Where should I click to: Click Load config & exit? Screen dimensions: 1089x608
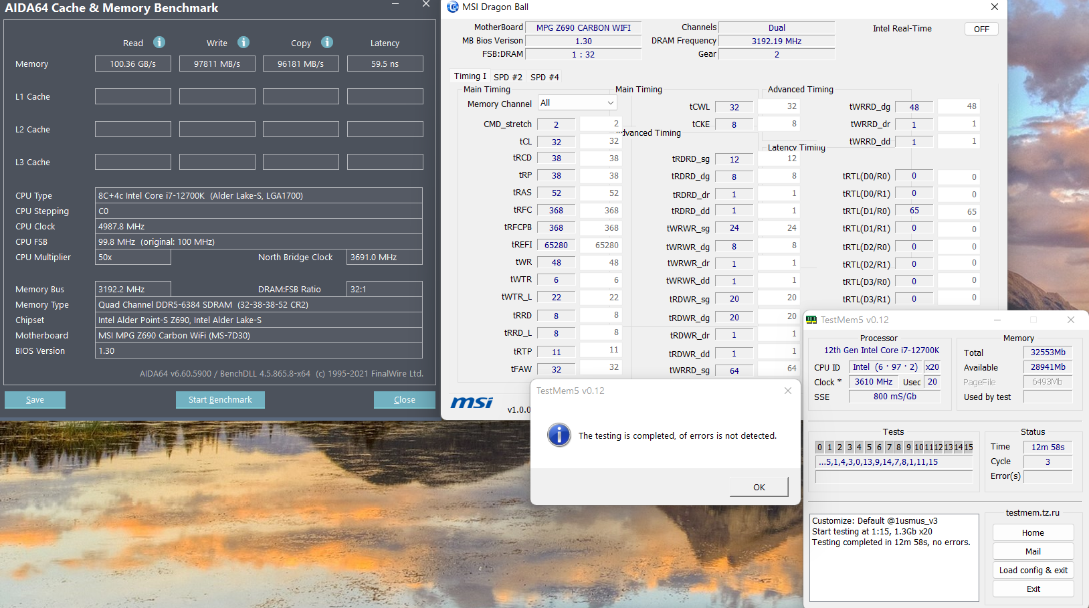(x=1033, y=571)
